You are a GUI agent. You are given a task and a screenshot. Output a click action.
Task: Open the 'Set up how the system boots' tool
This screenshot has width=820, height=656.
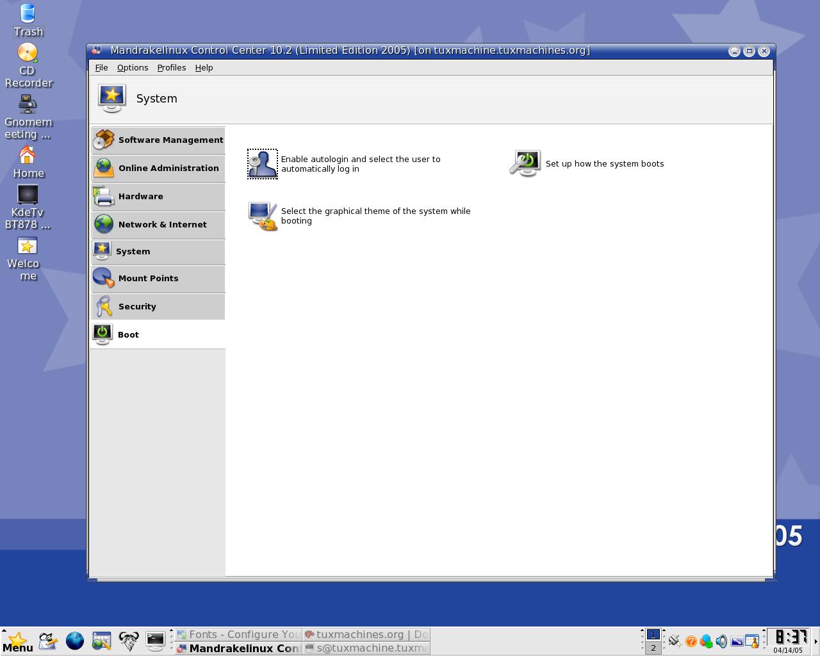click(525, 163)
